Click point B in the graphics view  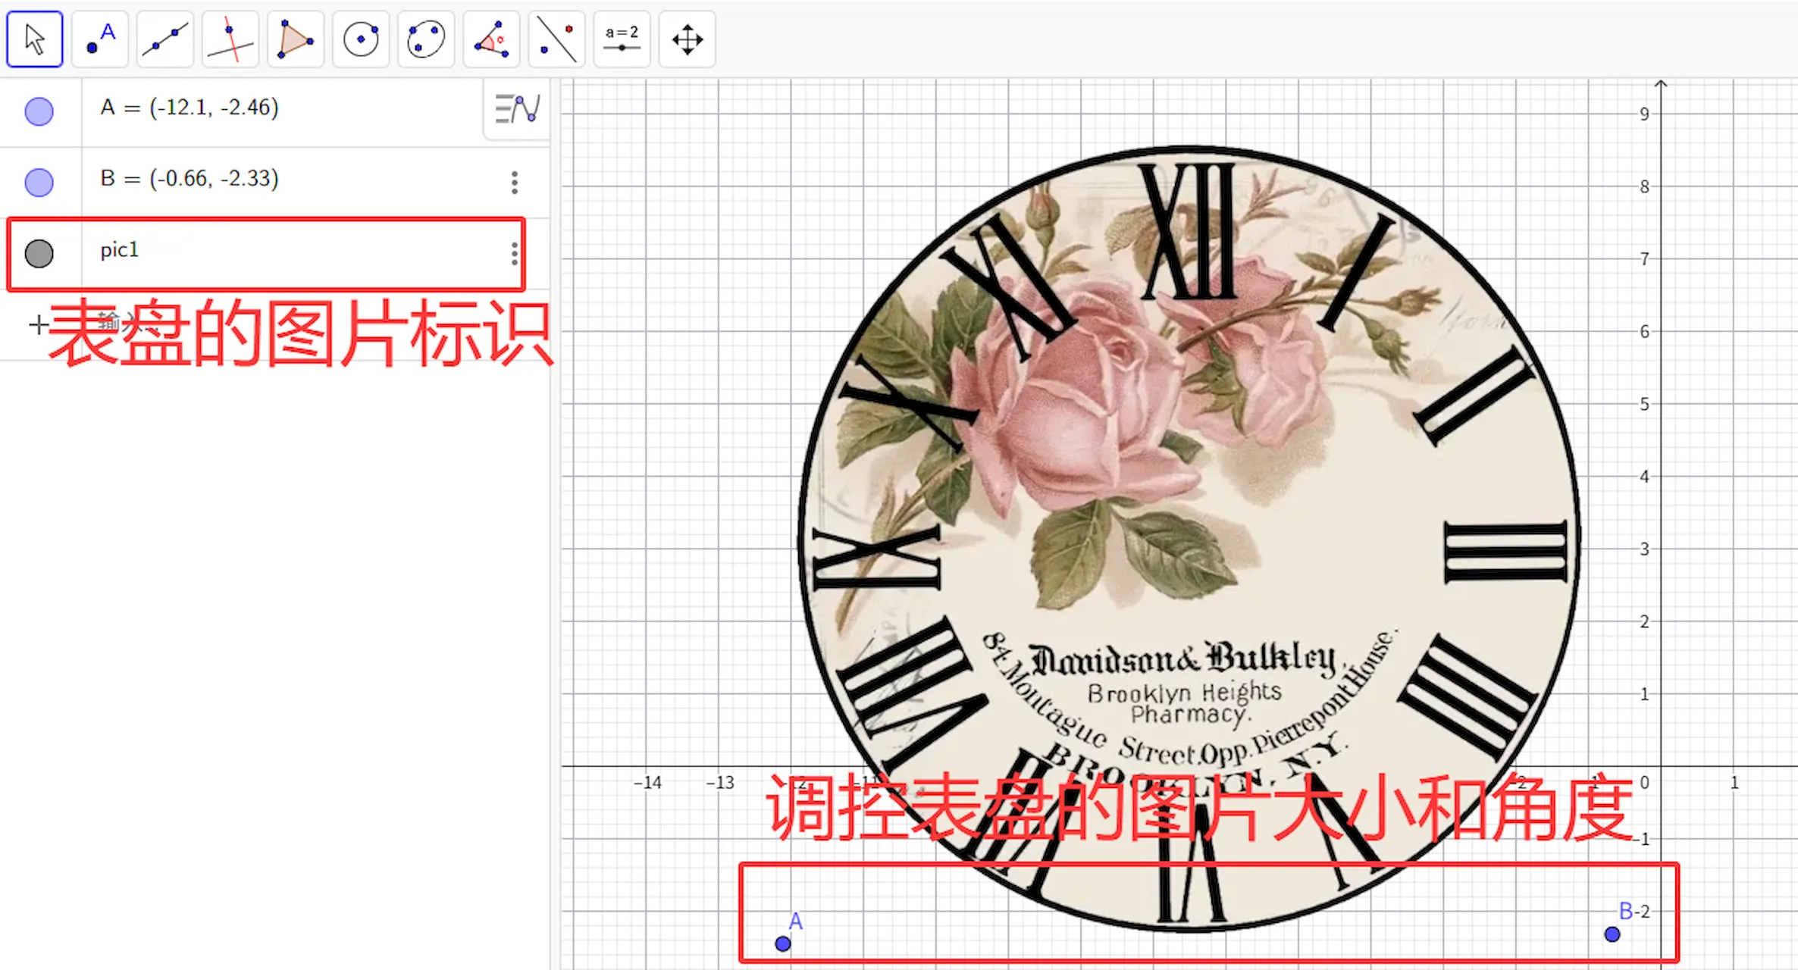pos(1612,934)
